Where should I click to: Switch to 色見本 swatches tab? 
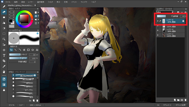(x=18, y=9)
